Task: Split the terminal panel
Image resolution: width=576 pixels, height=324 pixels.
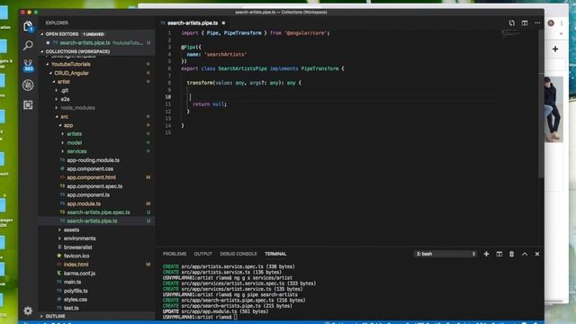Action: (x=499, y=254)
